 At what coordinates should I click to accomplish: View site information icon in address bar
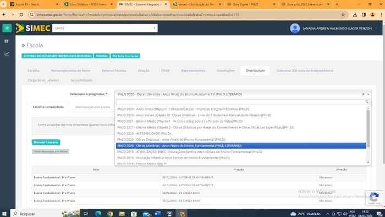[32, 15]
